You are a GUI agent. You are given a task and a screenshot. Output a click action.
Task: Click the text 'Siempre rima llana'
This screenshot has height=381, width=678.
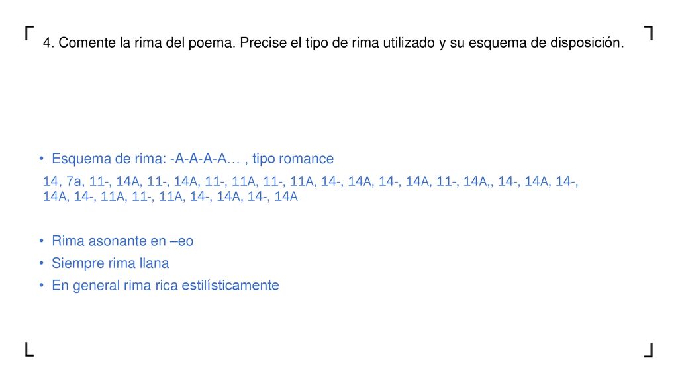click(x=111, y=263)
